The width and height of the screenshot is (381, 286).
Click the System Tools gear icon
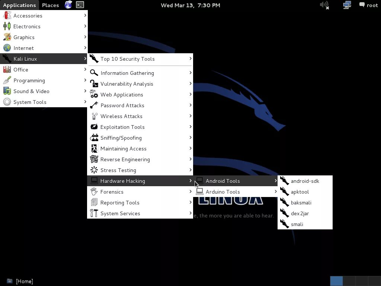7,102
